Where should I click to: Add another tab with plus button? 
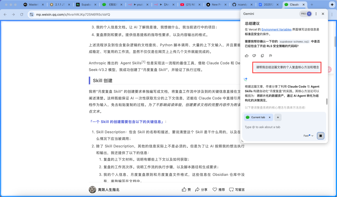pyautogui.click(x=278, y=118)
